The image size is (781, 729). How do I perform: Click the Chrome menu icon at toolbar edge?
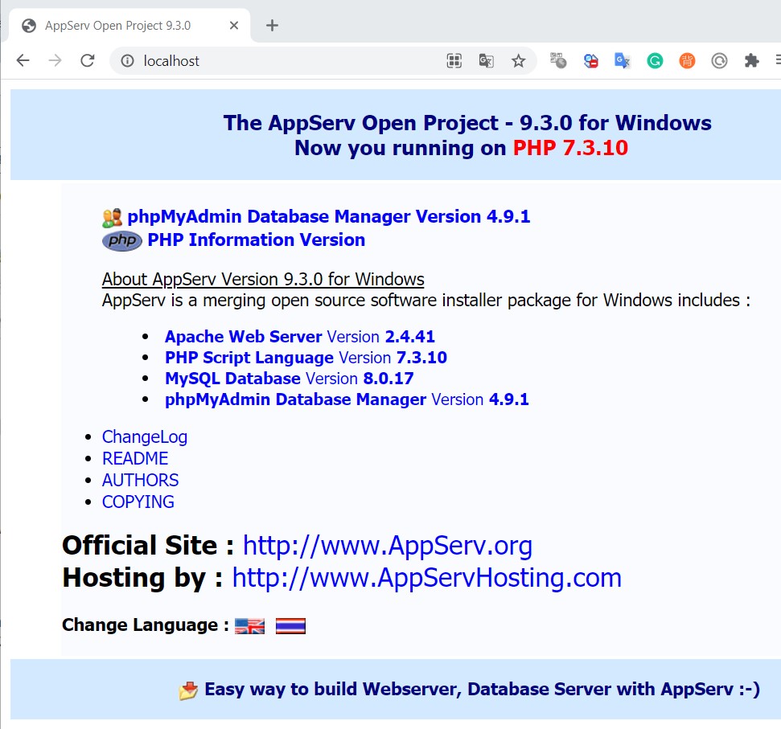tap(778, 61)
